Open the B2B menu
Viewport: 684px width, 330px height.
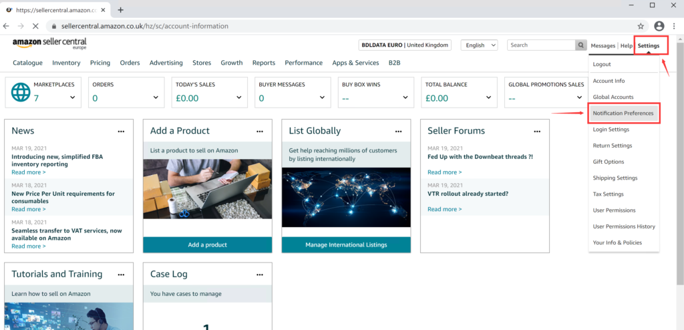pyautogui.click(x=394, y=63)
